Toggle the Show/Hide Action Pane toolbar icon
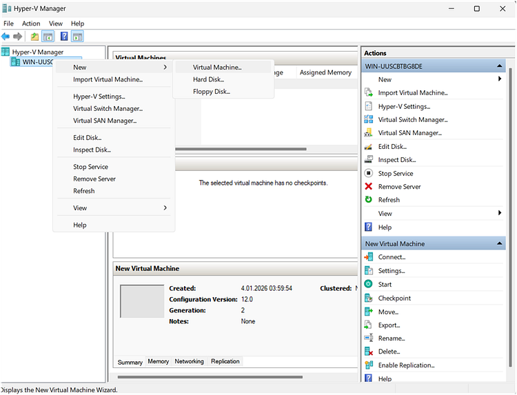The height and width of the screenshot is (395, 517). pos(77,37)
